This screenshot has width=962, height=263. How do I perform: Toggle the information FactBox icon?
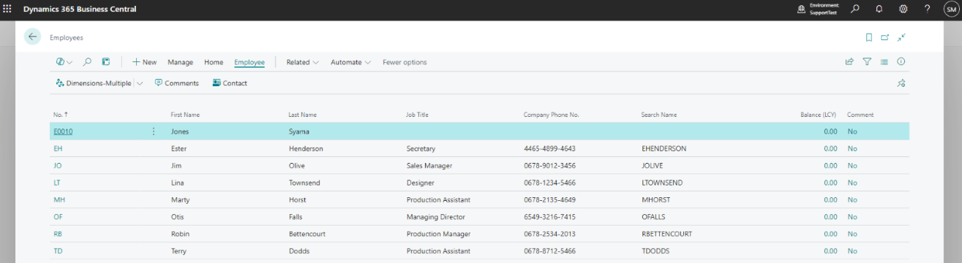coord(901,62)
